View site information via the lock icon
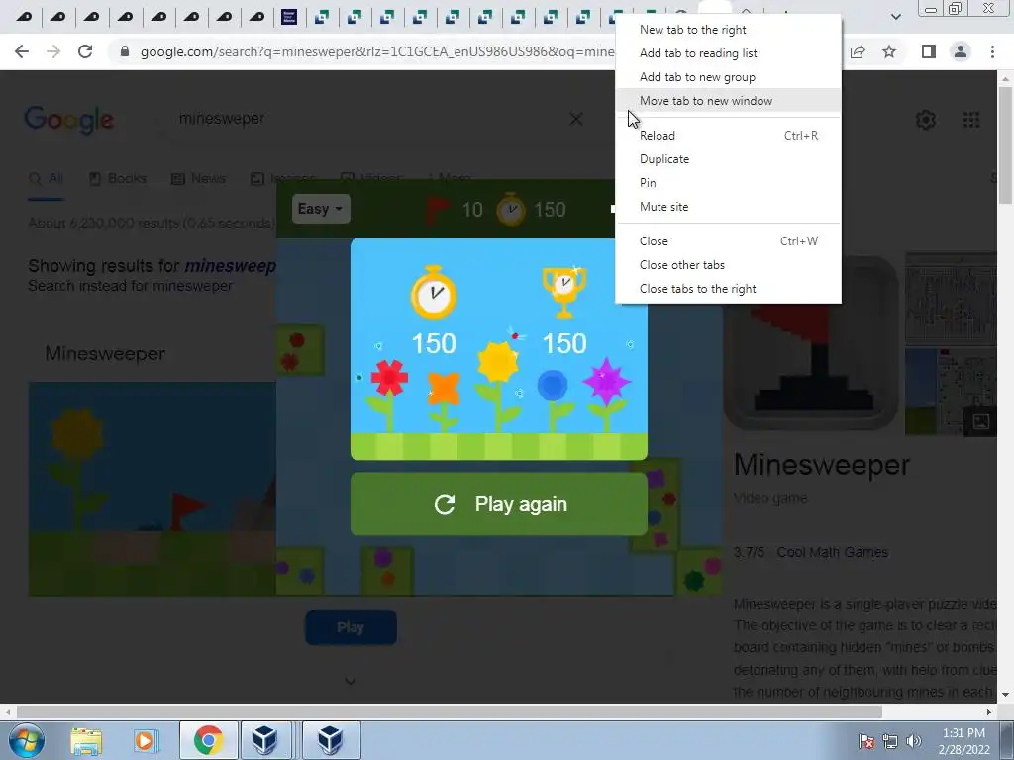 [x=125, y=51]
